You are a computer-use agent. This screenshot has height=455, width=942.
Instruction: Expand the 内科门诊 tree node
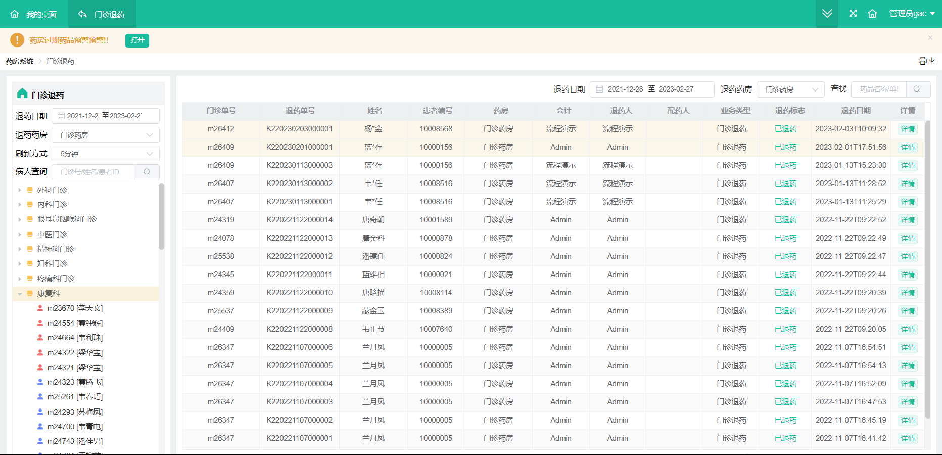click(x=20, y=205)
